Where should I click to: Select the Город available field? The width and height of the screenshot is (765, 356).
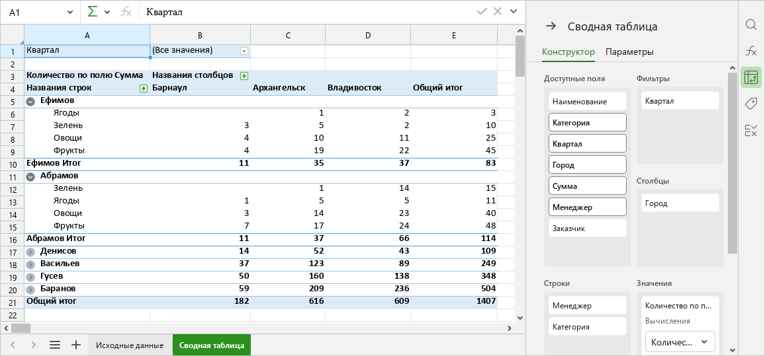click(x=588, y=164)
